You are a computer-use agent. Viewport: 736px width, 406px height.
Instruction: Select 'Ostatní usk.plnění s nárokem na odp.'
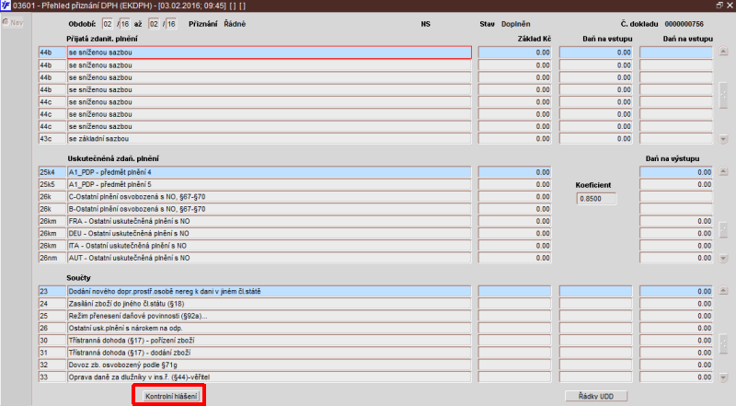tap(269, 328)
